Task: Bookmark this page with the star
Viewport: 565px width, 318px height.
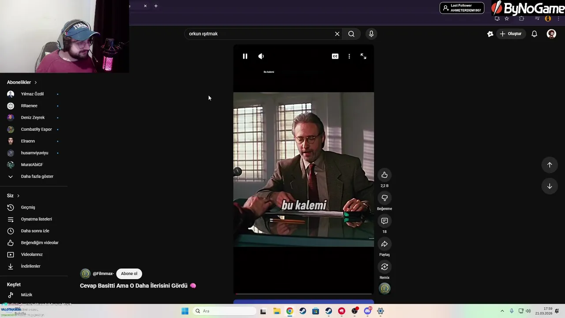Action: pos(507,19)
